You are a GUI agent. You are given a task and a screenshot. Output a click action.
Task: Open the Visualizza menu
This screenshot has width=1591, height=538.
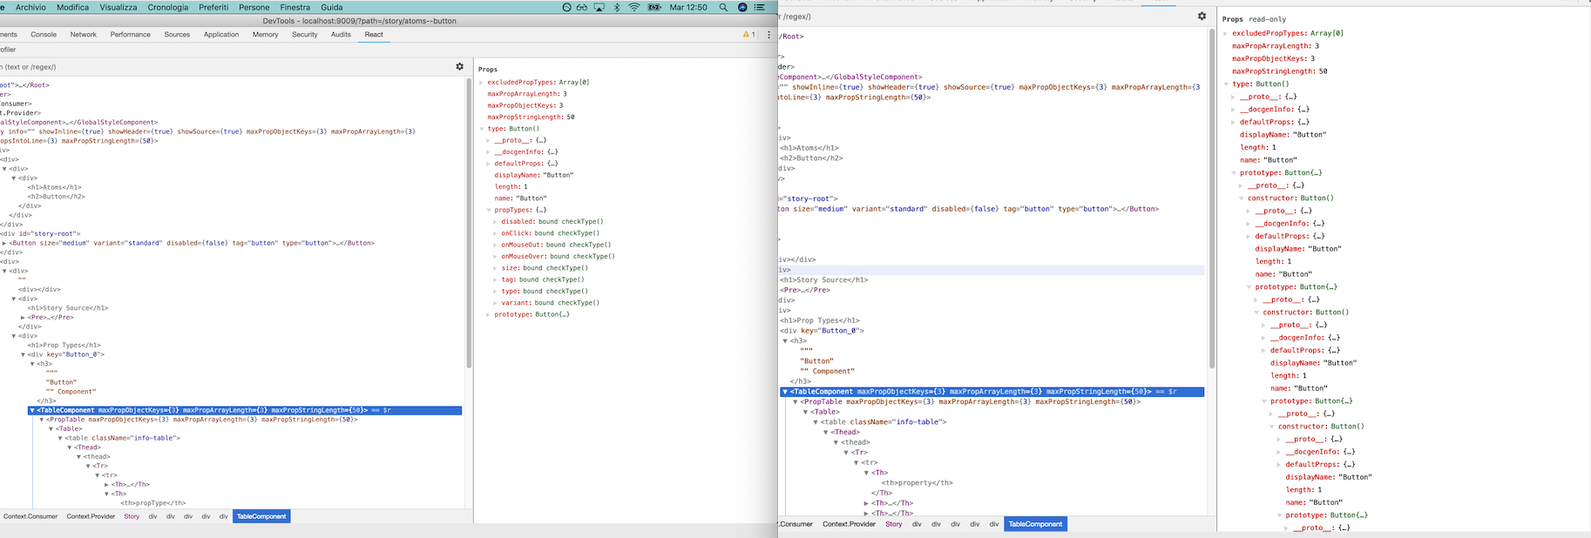pos(118,7)
